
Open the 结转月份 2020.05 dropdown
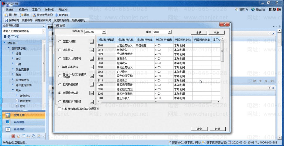click(x=104, y=32)
